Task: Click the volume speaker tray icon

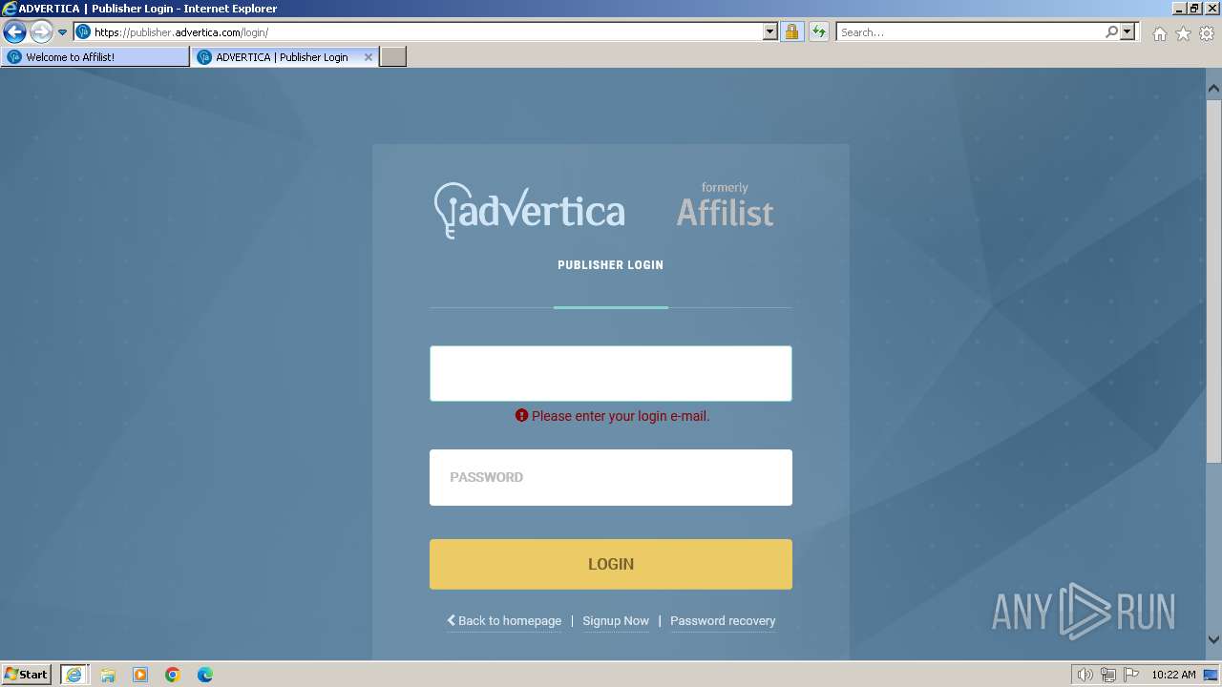Action: coord(1085,675)
